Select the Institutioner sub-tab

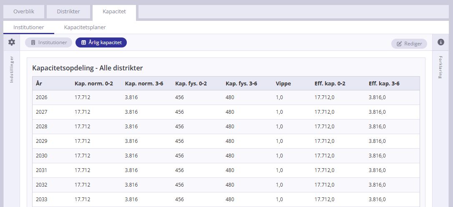[x=28, y=27]
